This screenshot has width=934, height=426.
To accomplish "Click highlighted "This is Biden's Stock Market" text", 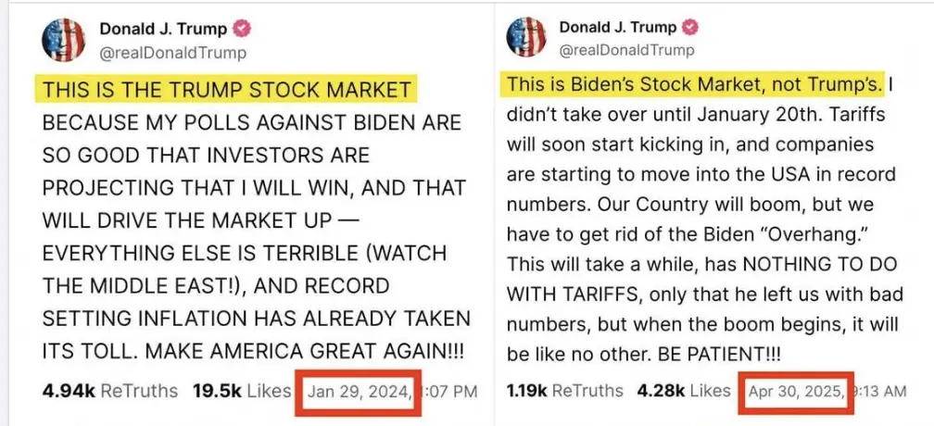I will click(693, 85).
